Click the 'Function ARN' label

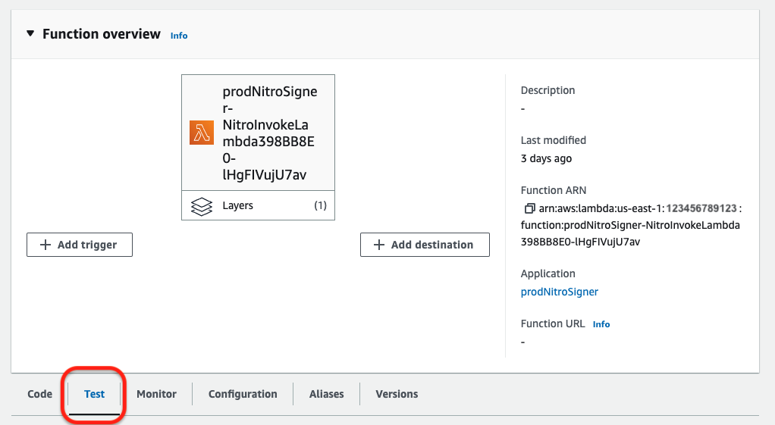(x=554, y=191)
